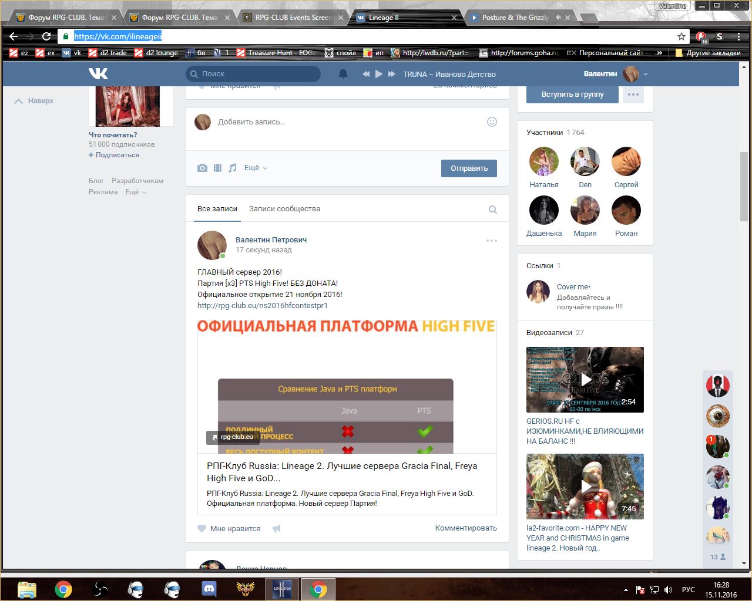Open the Chrome three-dots menu
Viewport: 752px width, 601px height.
coord(739,36)
